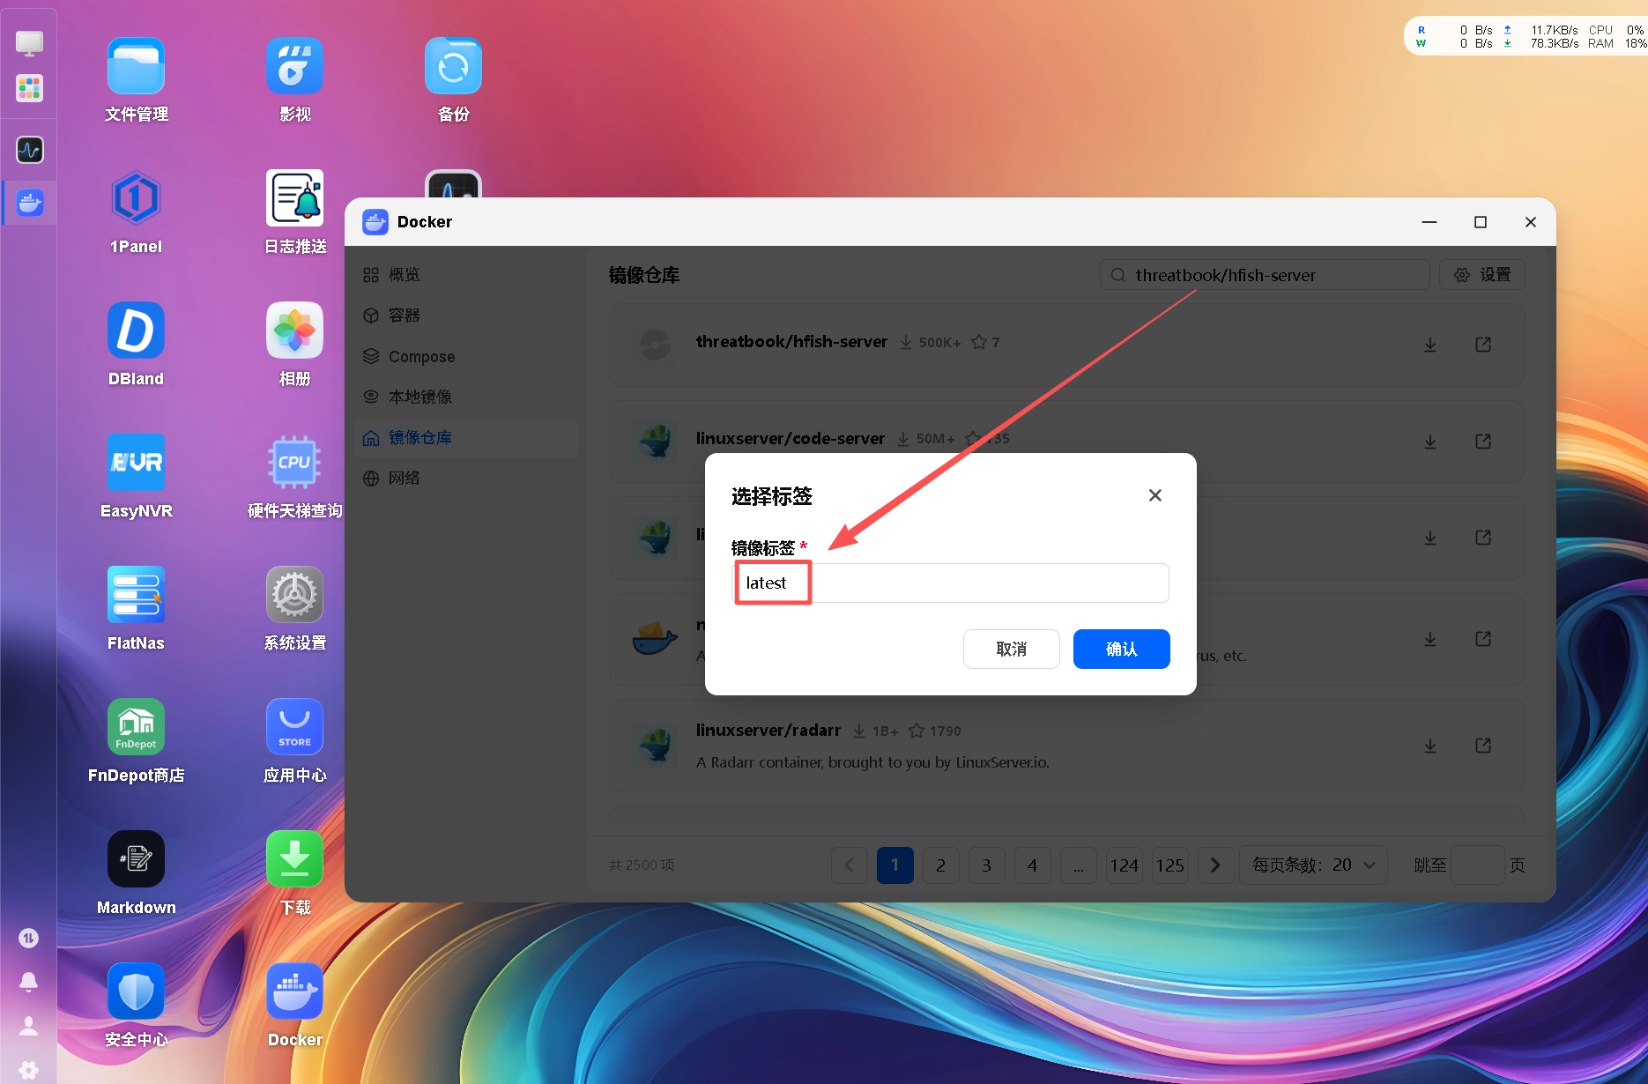
Task: Open 系统设置 system settings on desktop
Action: tap(294, 595)
